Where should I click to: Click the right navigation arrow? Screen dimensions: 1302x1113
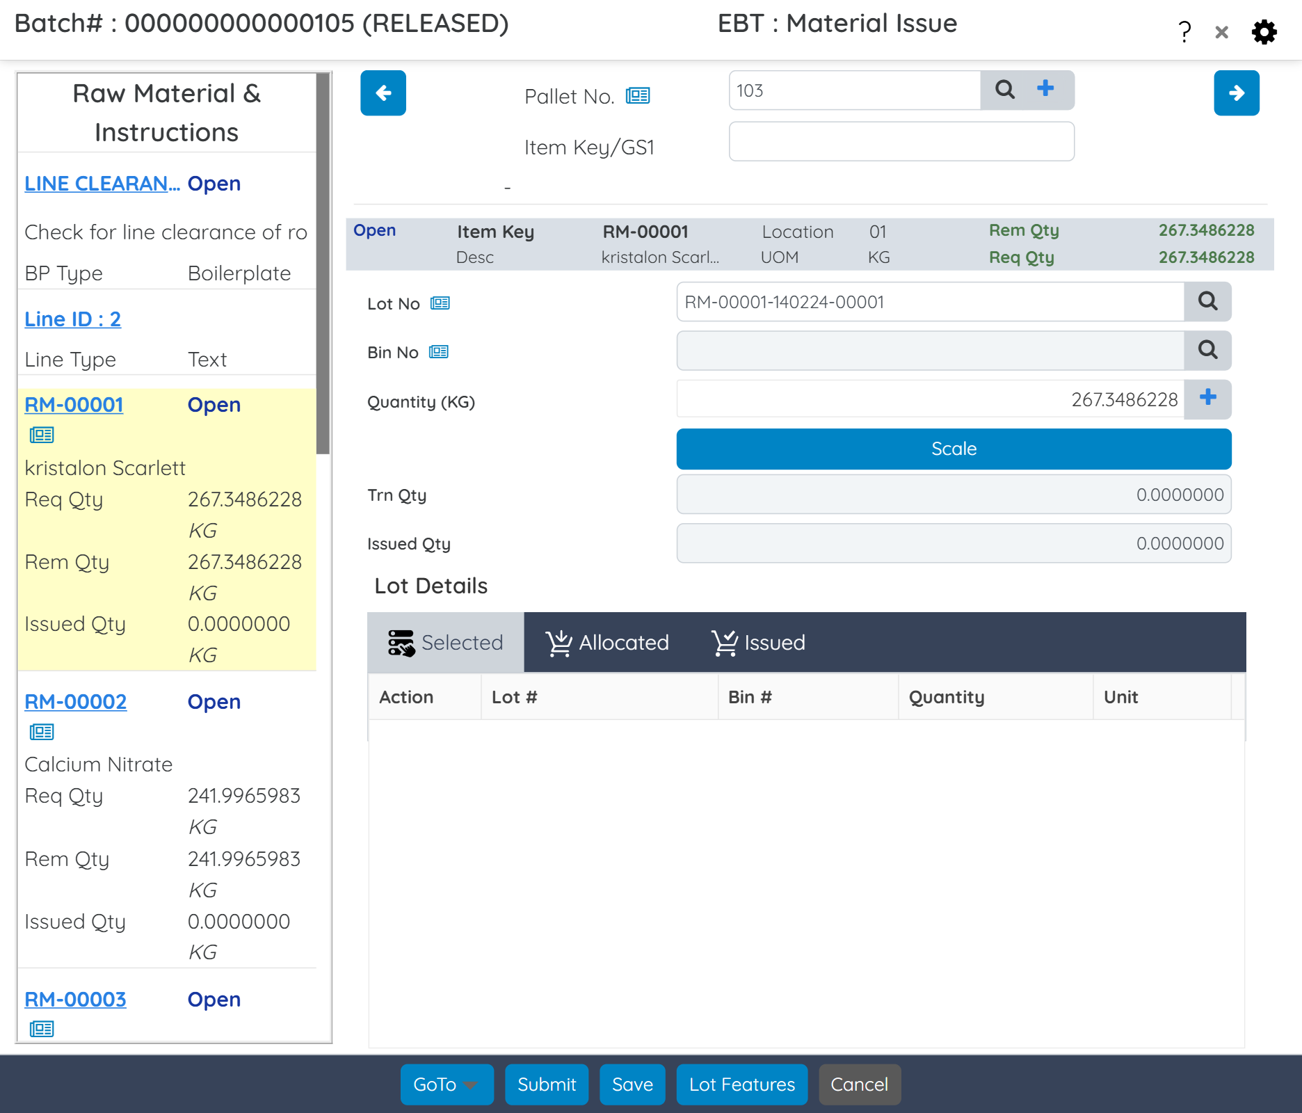point(1236,93)
